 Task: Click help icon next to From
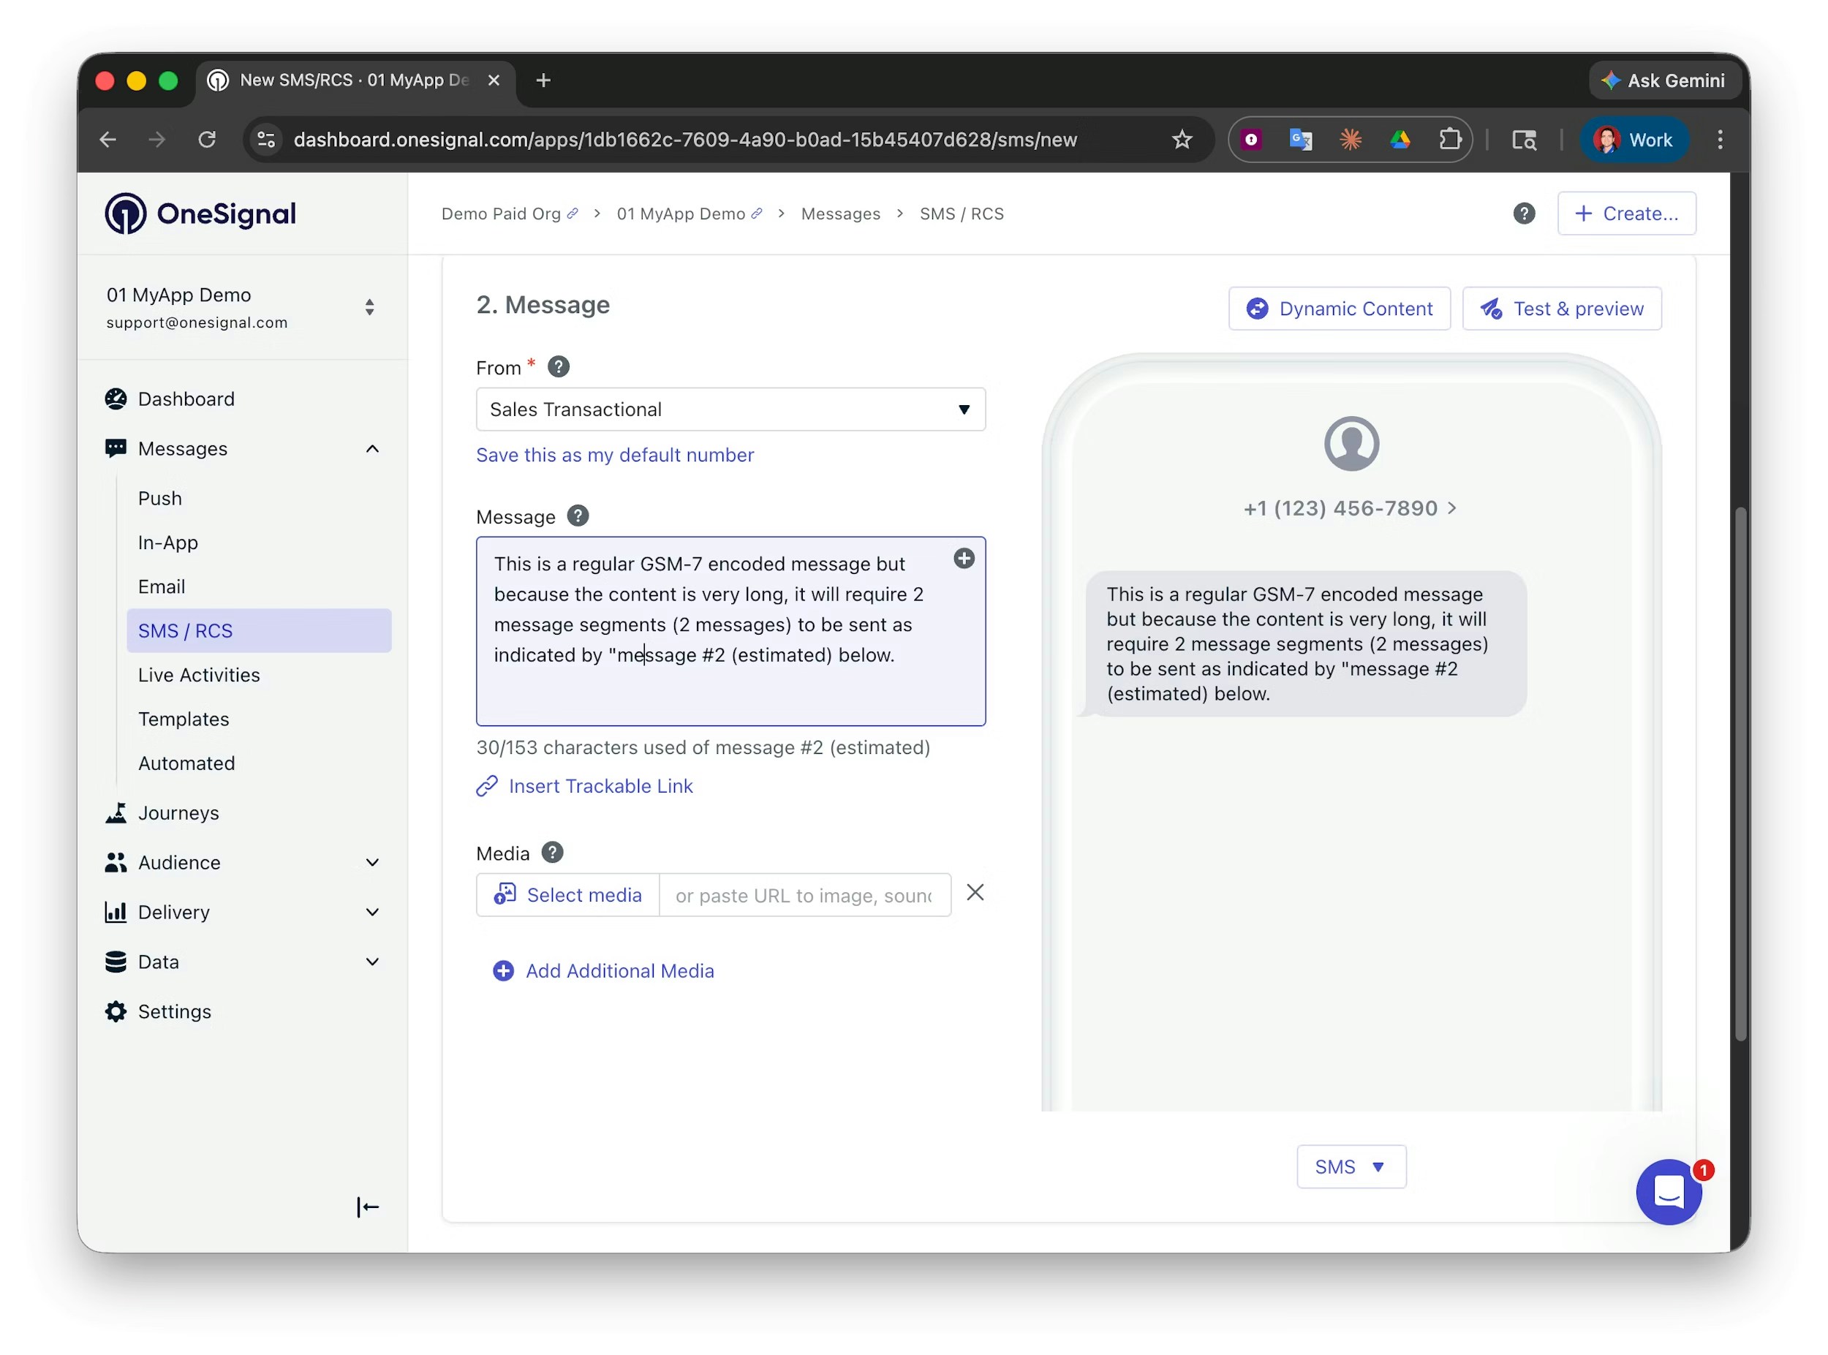click(559, 366)
